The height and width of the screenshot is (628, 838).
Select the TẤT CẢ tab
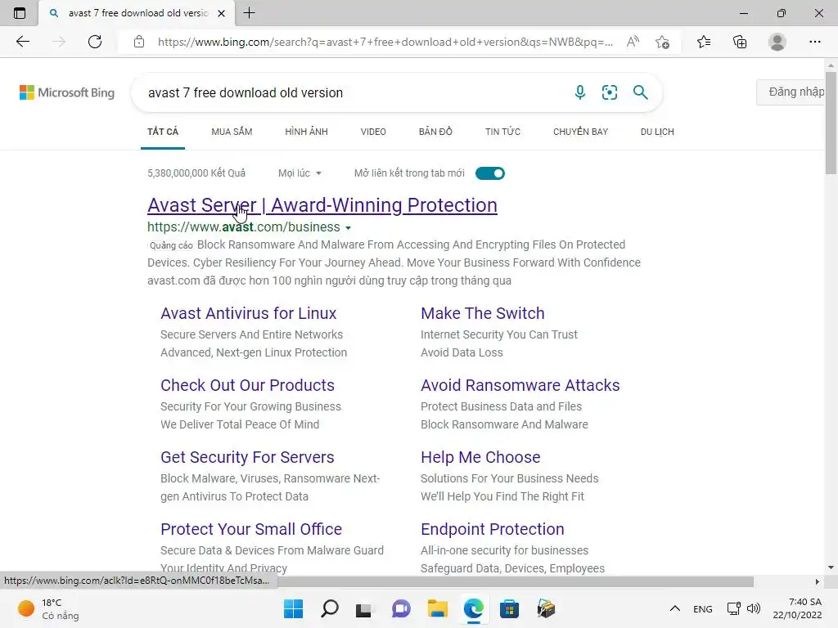[x=163, y=132]
